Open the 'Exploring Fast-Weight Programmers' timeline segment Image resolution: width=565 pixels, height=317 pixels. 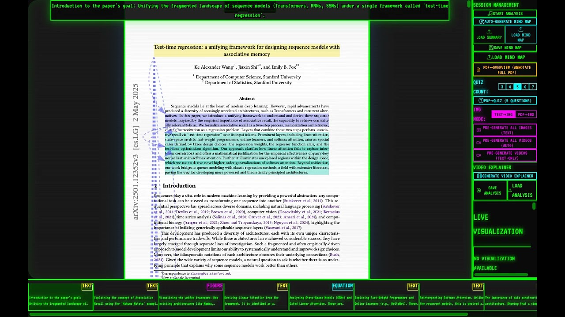(x=387, y=296)
